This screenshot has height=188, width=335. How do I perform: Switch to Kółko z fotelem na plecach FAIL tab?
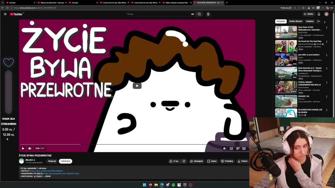(x=177, y=3)
